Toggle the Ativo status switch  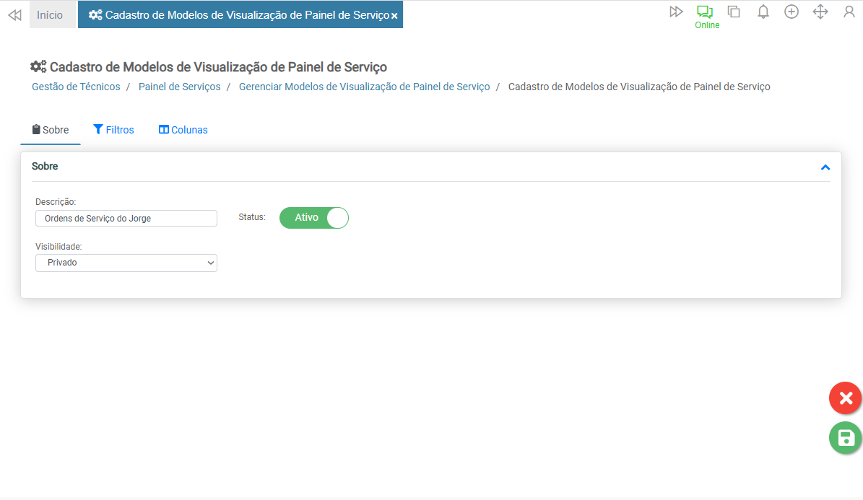tap(314, 218)
